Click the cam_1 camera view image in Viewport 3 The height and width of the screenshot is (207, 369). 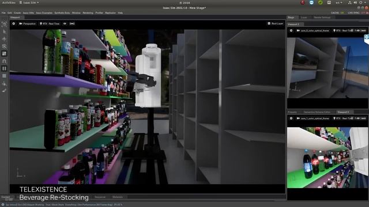click(328, 158)
